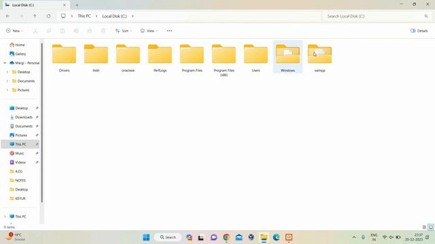Screen dimensions: 435x244
Task: Expand the OneDrive Documents folder
Action: [x=7, y=81]
